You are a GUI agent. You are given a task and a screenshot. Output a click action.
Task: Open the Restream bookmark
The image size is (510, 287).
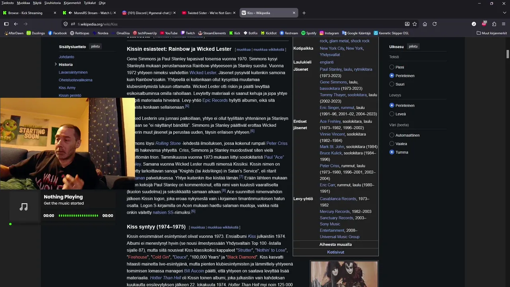(x=289, y=33)
